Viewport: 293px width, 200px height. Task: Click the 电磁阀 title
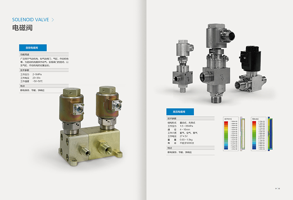pos(22,29)
